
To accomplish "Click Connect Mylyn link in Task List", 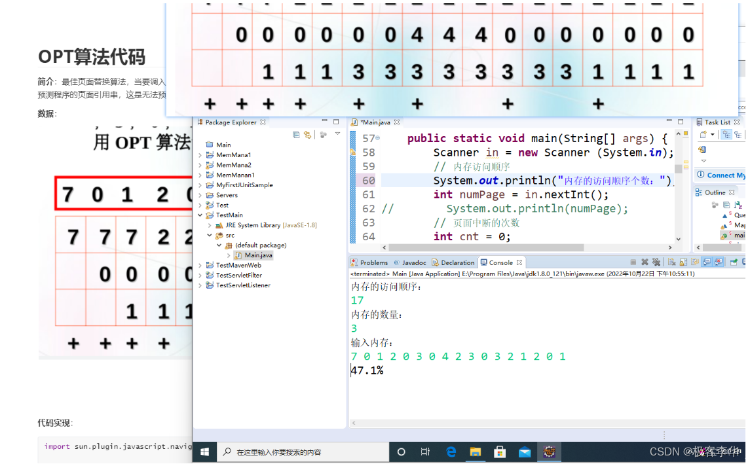I will 726,175.
